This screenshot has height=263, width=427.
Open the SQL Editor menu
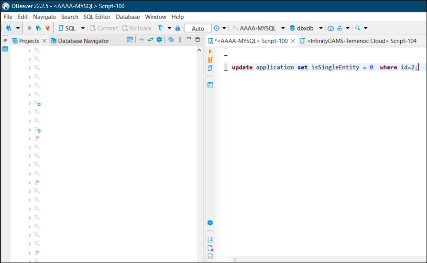click(x=97, y=17)
